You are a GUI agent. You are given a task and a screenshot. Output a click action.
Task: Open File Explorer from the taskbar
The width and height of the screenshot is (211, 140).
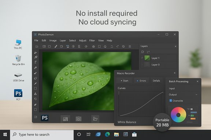pos(116,135)
